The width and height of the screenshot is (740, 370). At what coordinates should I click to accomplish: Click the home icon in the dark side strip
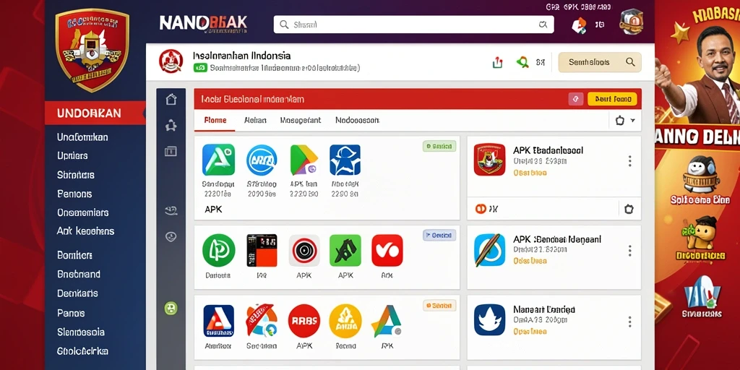coord(171,100)
